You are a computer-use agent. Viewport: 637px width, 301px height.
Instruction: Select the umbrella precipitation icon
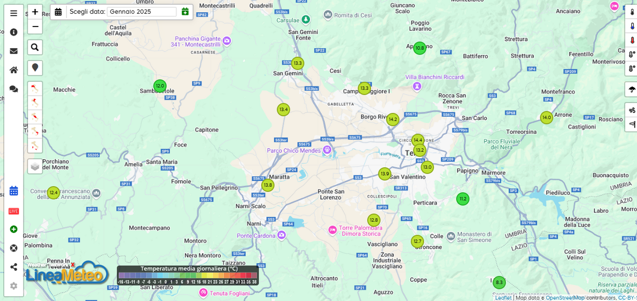click(632, 89)
